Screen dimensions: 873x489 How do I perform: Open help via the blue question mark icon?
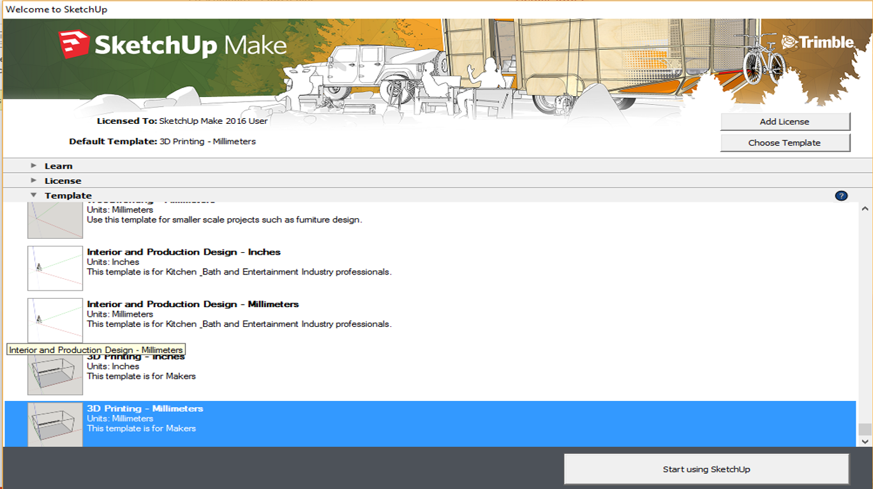(x=841, y=195)
